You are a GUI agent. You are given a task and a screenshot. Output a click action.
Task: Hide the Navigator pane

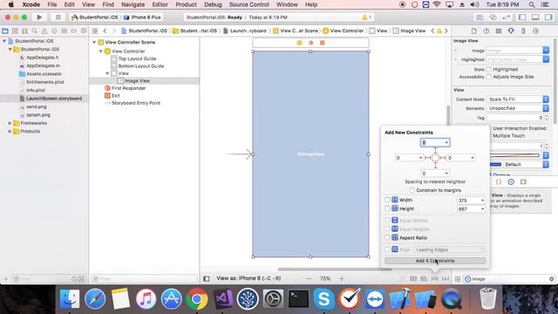522,17
